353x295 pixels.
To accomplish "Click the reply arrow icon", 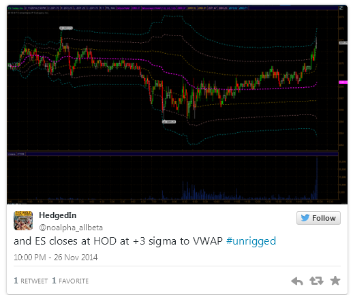I will point(297,281).
